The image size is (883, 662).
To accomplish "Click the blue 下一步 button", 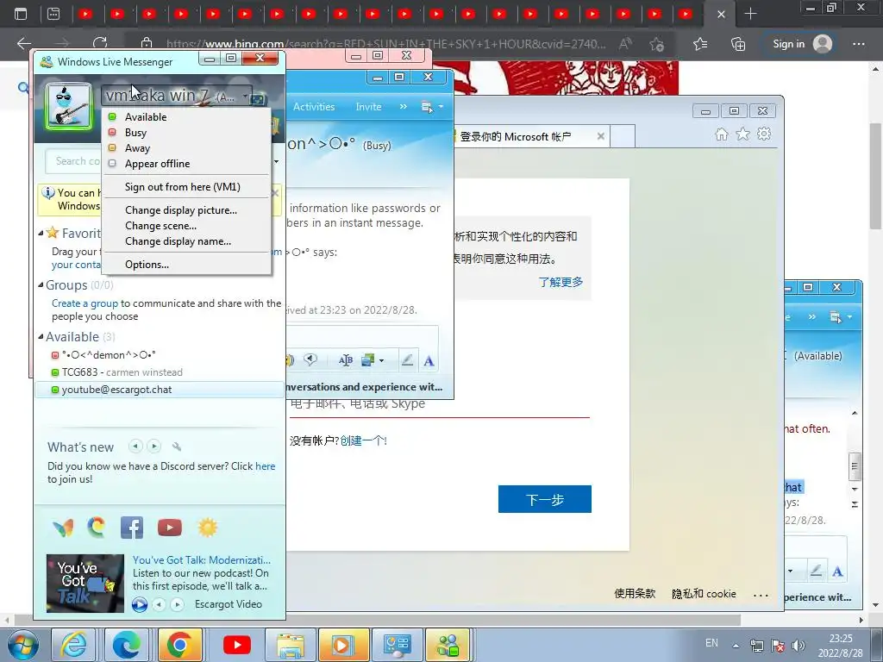I will pyautogui.click(x=545, y=499).
